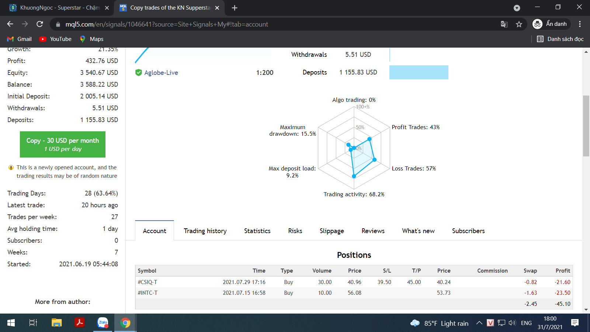The height and width of the screenshot is (332, 590).
Task: Open the Windows Start menu
Action: coord(11,323)
